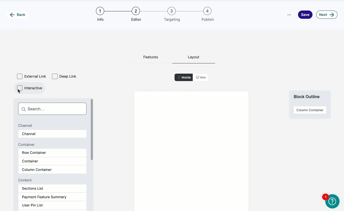Image resolution: width=344 pixels, height=211 pixels.
Task: Proceed with the Next button
Action: [x=327, y=15]
